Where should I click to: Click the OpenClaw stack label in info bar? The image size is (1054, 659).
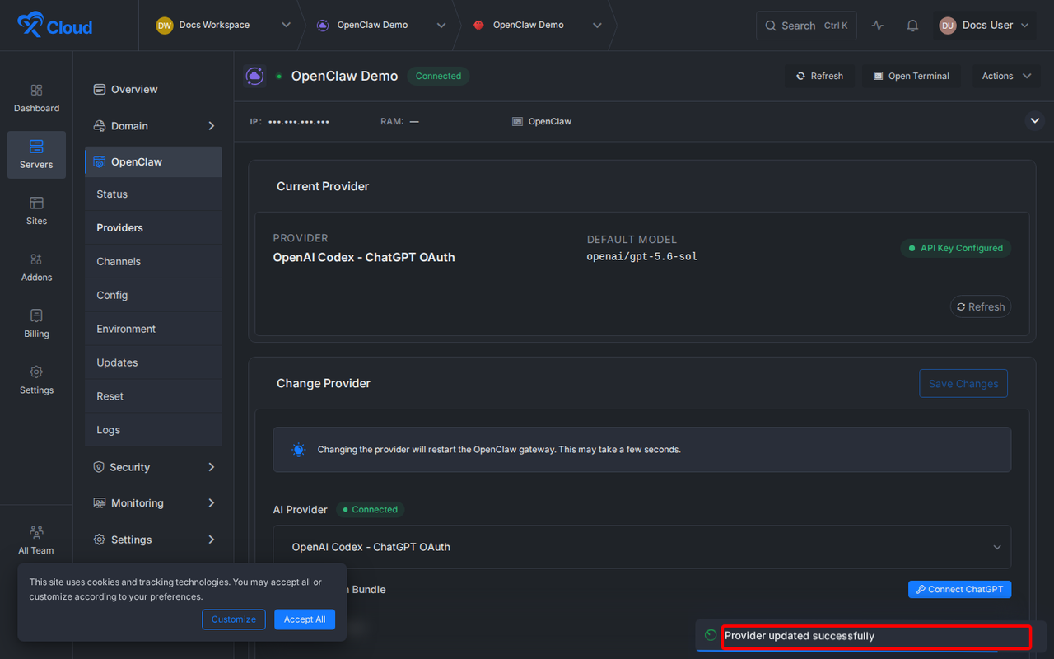coord(542,121)
